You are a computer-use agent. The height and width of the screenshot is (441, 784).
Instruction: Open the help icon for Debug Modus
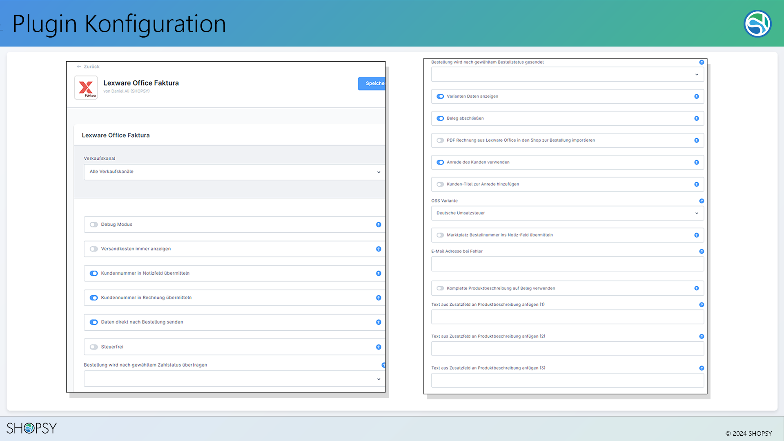pos(379,225)
